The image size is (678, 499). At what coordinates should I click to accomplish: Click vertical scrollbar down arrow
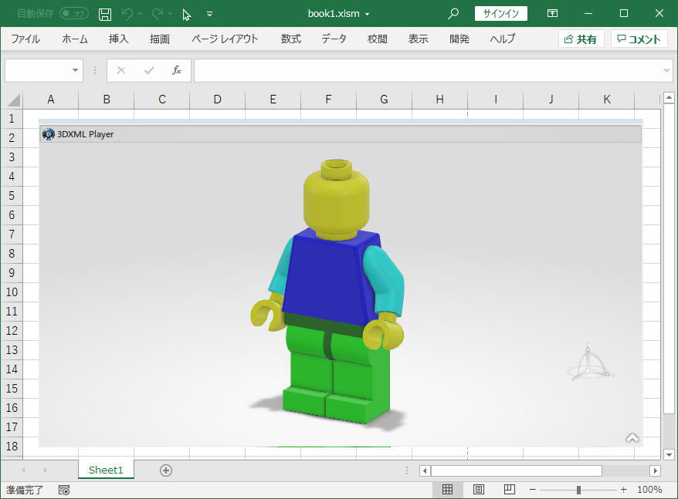(x=669, y=454)
